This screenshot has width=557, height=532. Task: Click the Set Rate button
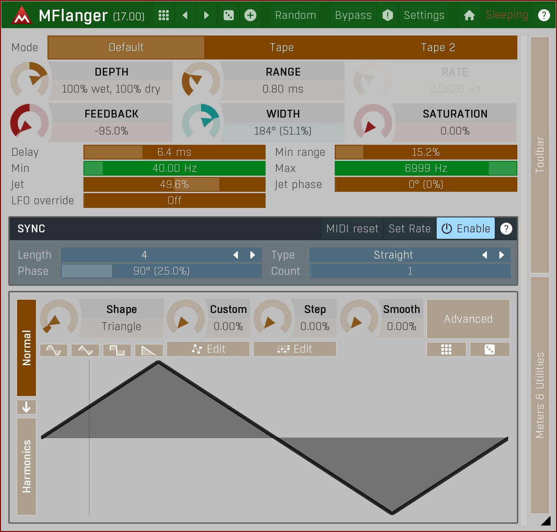click(x=409, y=229)
